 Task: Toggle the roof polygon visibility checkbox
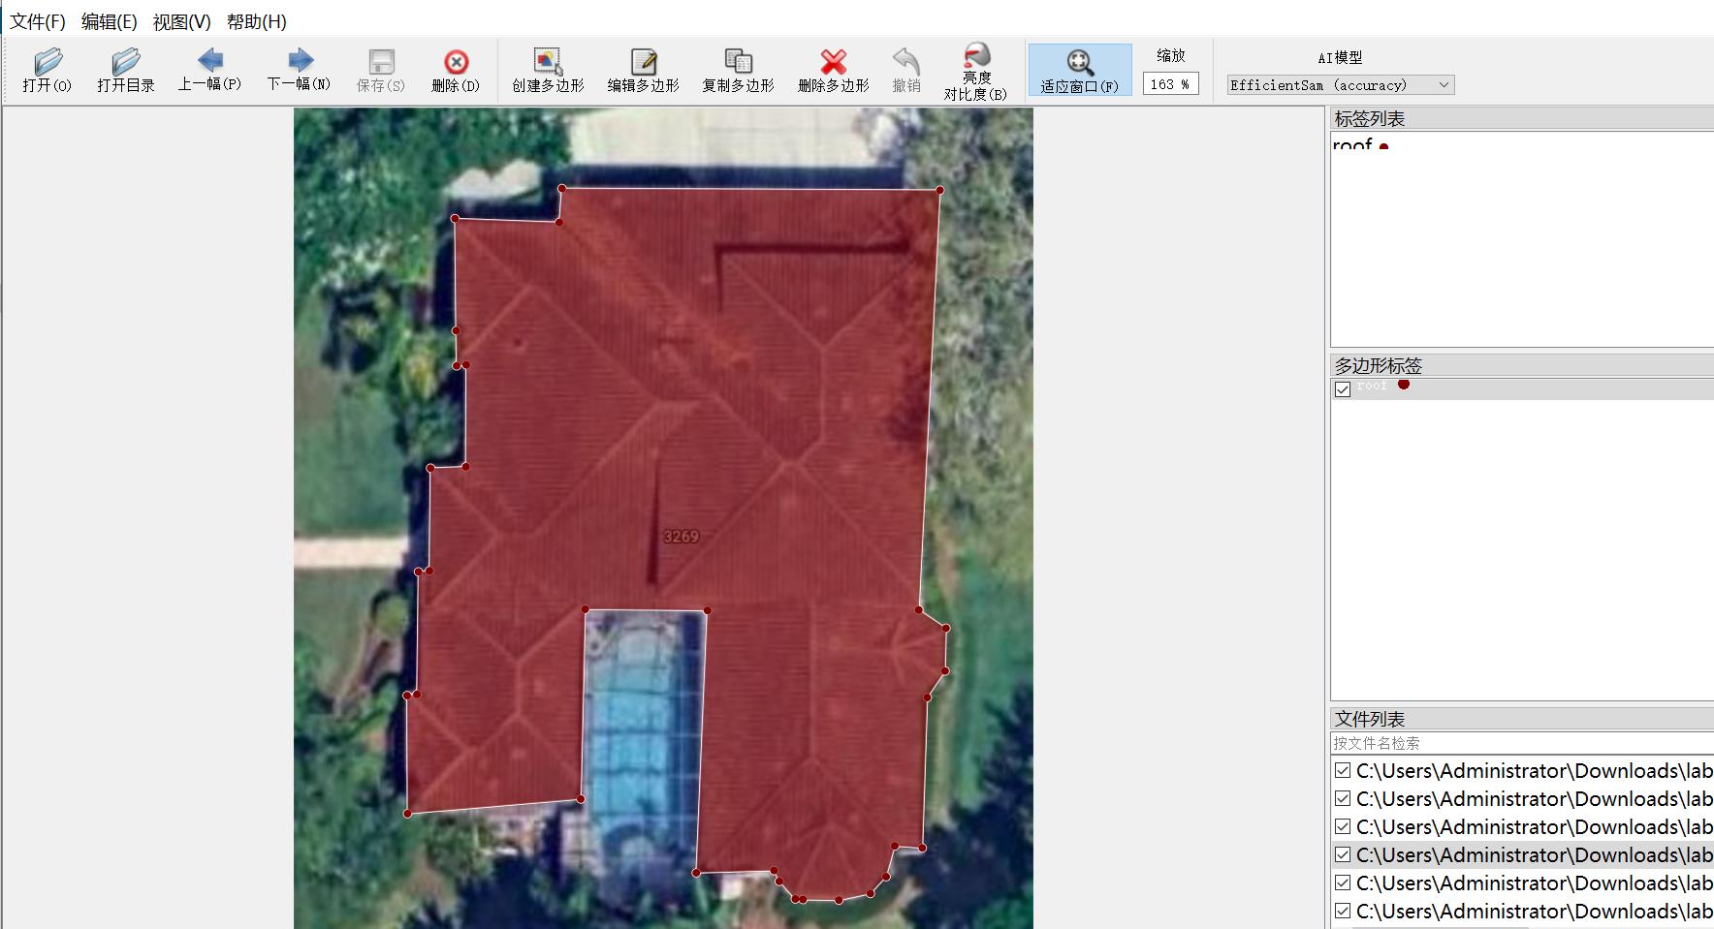(1343, 389)
